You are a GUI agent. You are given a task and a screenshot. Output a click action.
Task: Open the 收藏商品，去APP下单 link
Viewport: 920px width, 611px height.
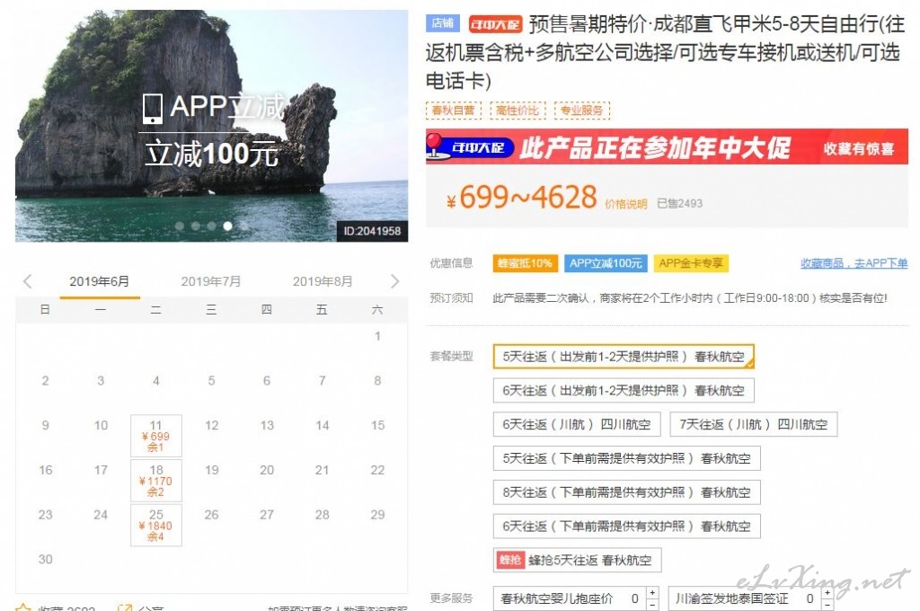pyautogui.click(x=854, y=263)
